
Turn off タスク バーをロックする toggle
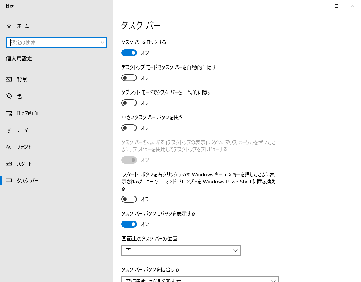[129, 53]
